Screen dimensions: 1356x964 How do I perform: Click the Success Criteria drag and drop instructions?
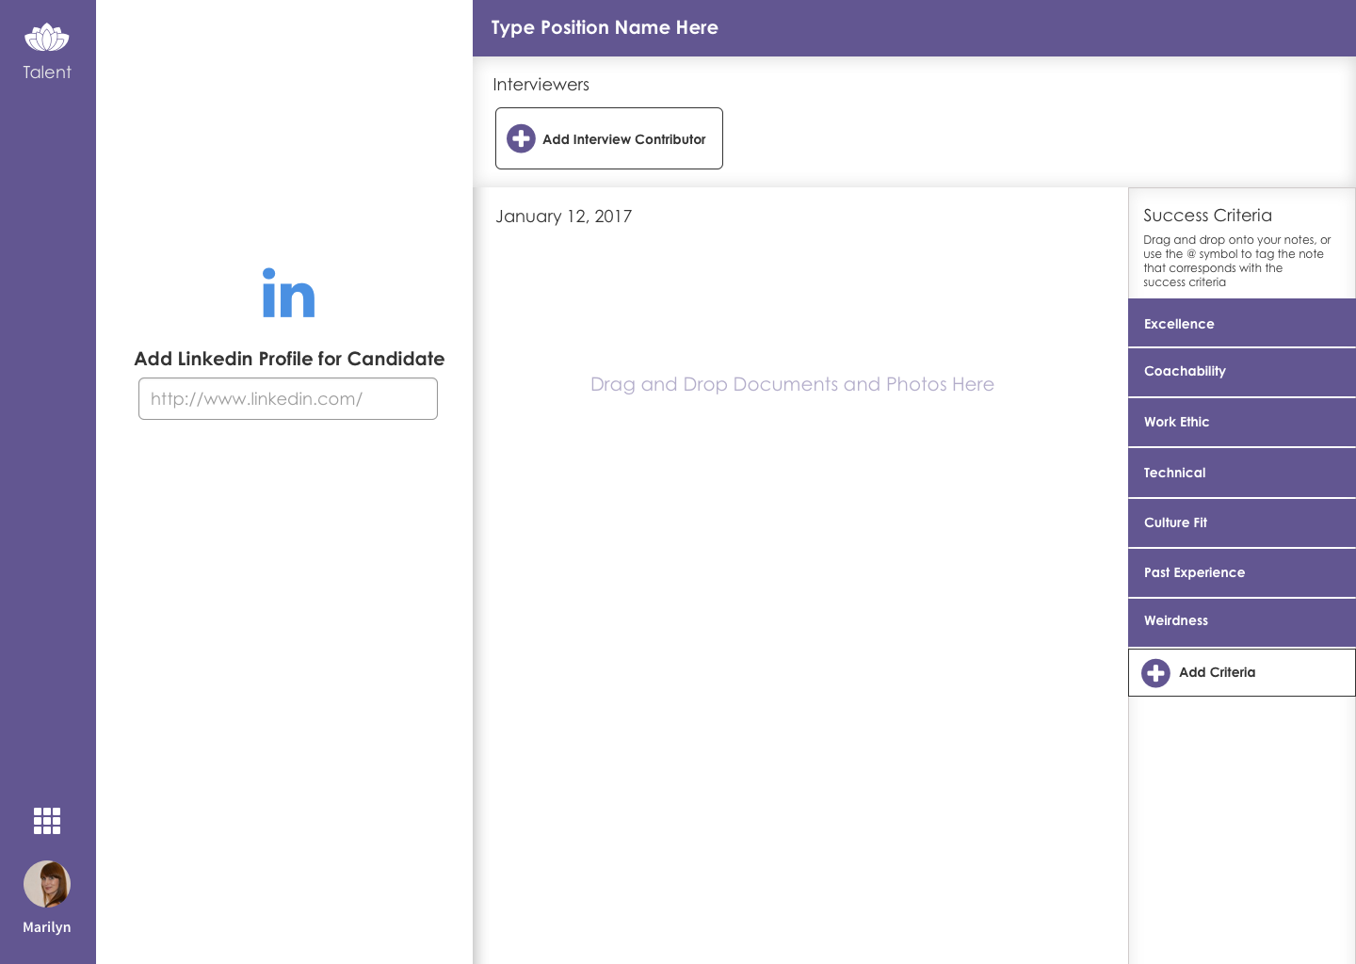(x=1236, y=261)
